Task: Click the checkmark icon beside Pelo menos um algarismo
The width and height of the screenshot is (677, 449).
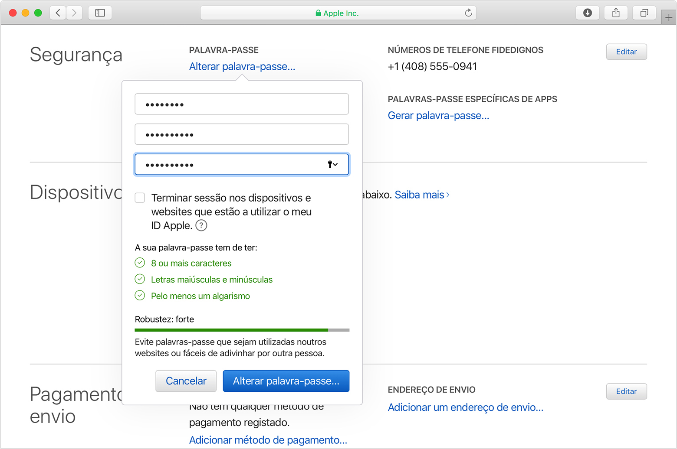Action: tap(140, 296)
